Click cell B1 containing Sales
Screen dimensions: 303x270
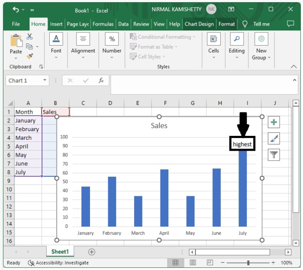pyautogui.click(x=55, y=112)
